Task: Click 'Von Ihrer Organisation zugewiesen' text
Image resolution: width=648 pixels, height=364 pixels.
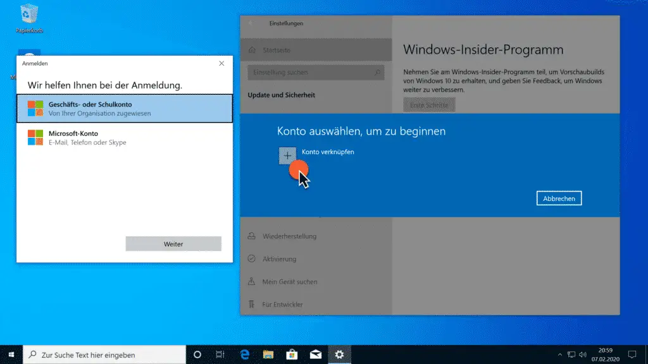Action: coord(99,113)
